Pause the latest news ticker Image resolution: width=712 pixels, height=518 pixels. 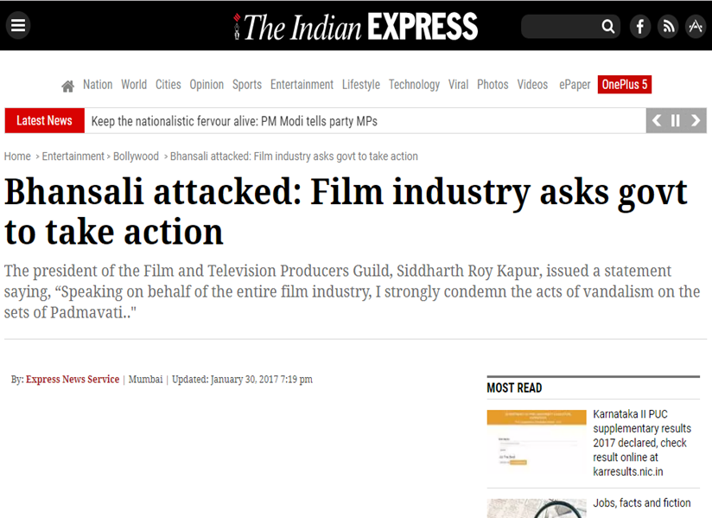[676, 121]
